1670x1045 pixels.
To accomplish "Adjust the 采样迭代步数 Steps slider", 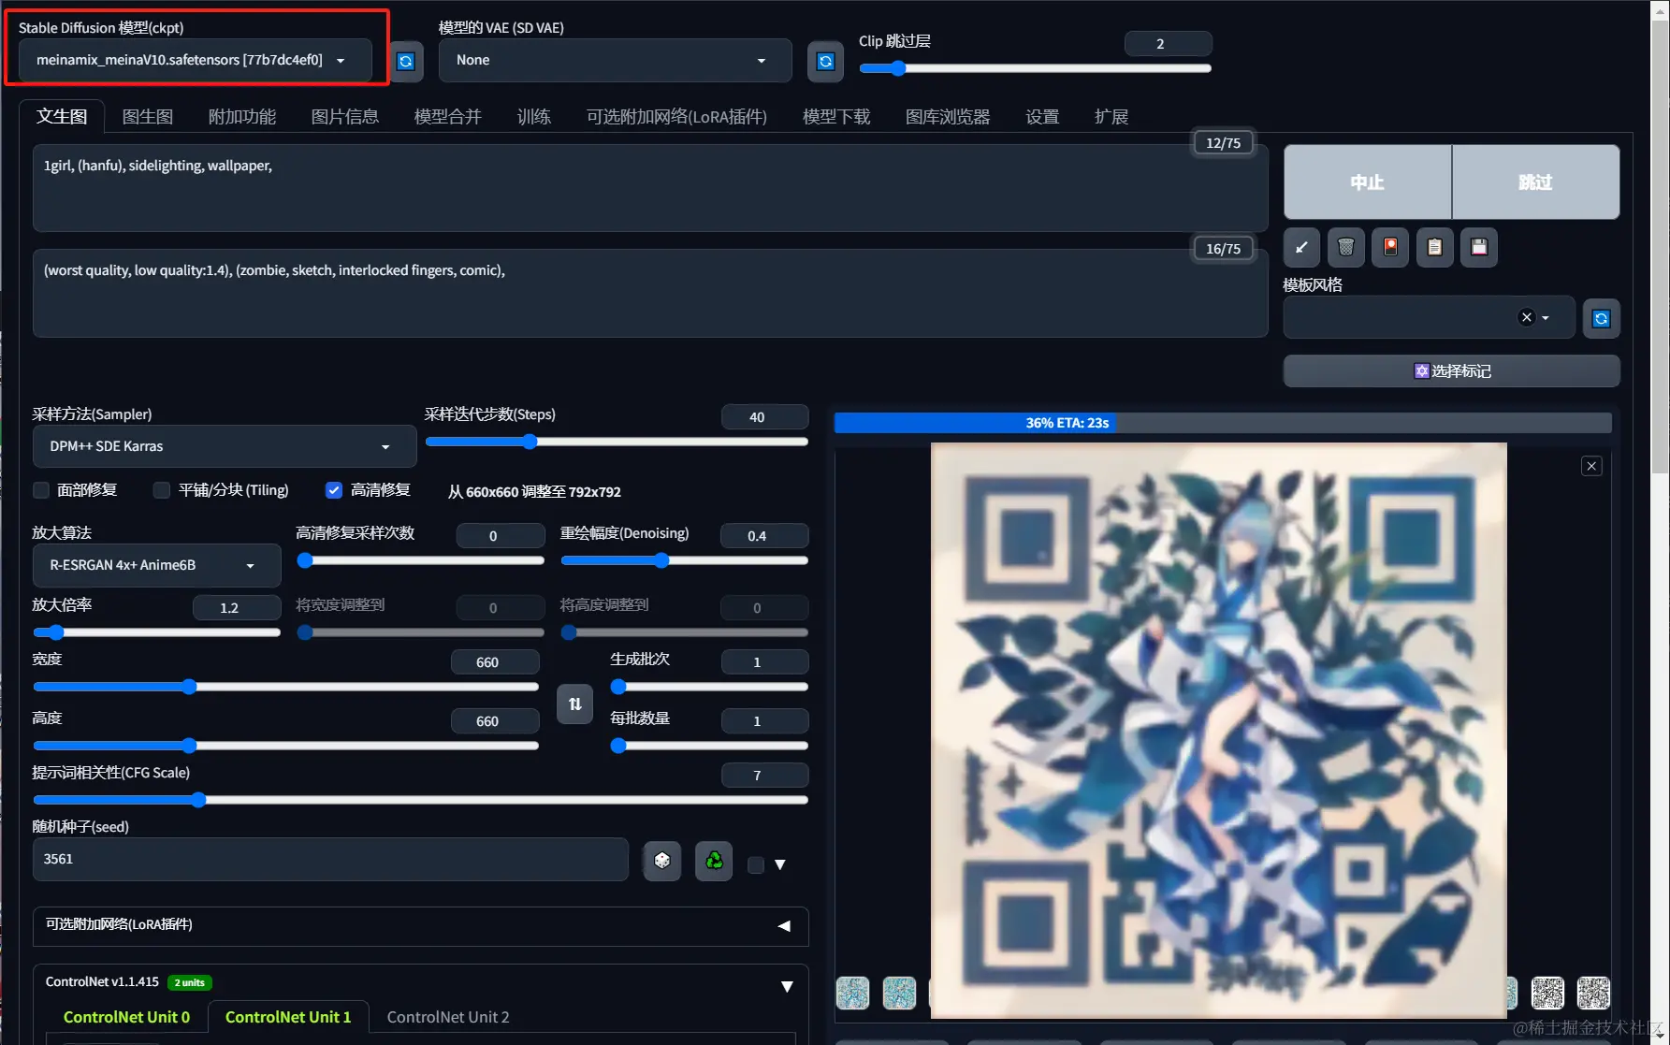I will click(x=617, y=442).
